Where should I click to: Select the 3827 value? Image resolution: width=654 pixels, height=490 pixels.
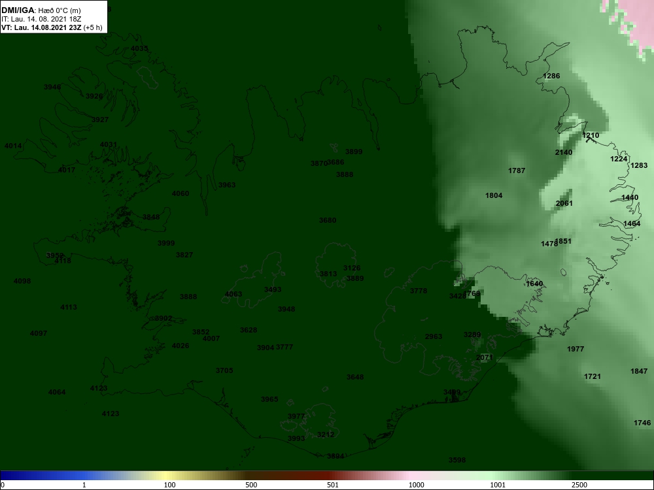tap(184, 255)
